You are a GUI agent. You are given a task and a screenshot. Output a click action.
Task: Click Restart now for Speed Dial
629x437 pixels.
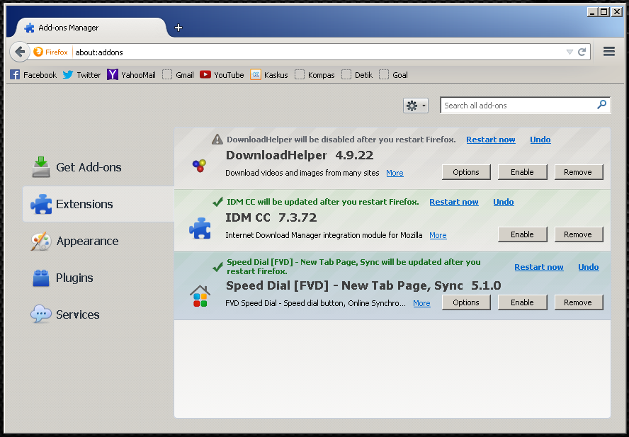539,267
